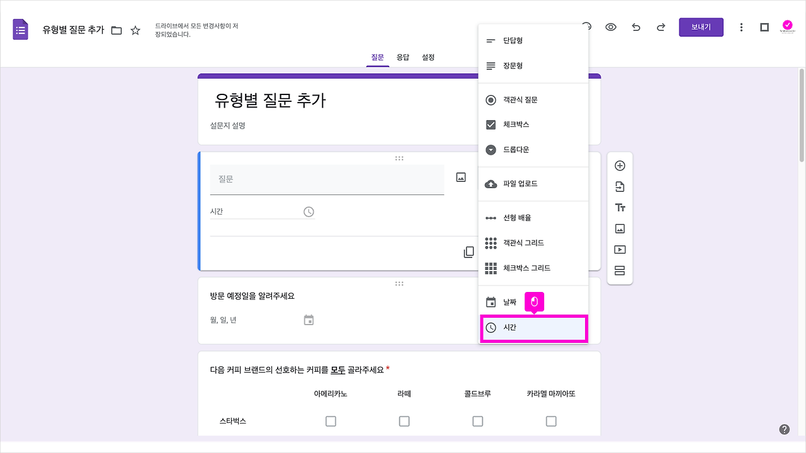
Task: Click the 월, 일, 년 date input field
Action: [252, 319]
